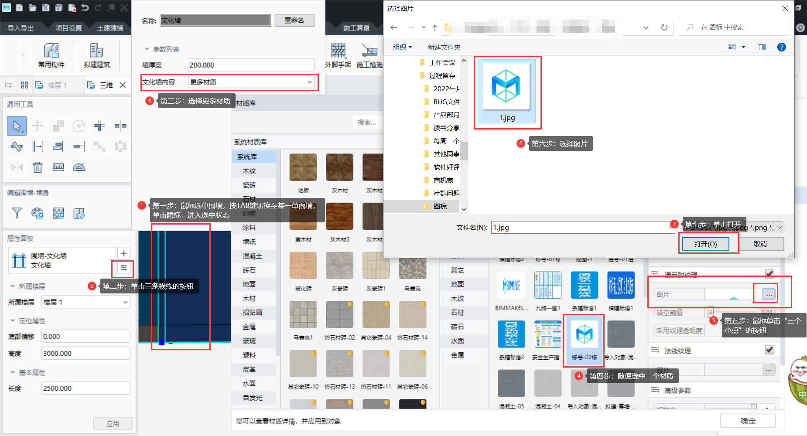
Task: Click the 取消 cancel button in the file dialog
Action: 760,244
